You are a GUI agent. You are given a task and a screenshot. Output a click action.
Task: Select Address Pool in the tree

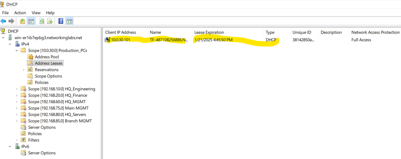47,57
